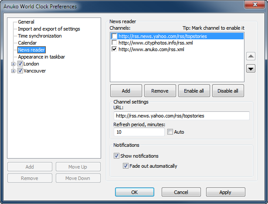This screenshot has width=268, height=204.
Task: Expand the Vancouver tree node
Action: (14, 71)
